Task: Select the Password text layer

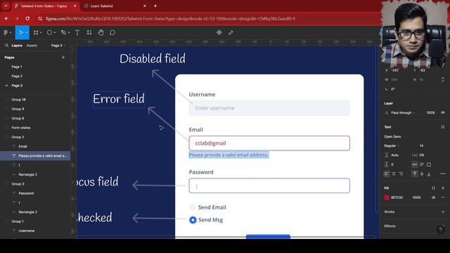Action: click(26, 193)
